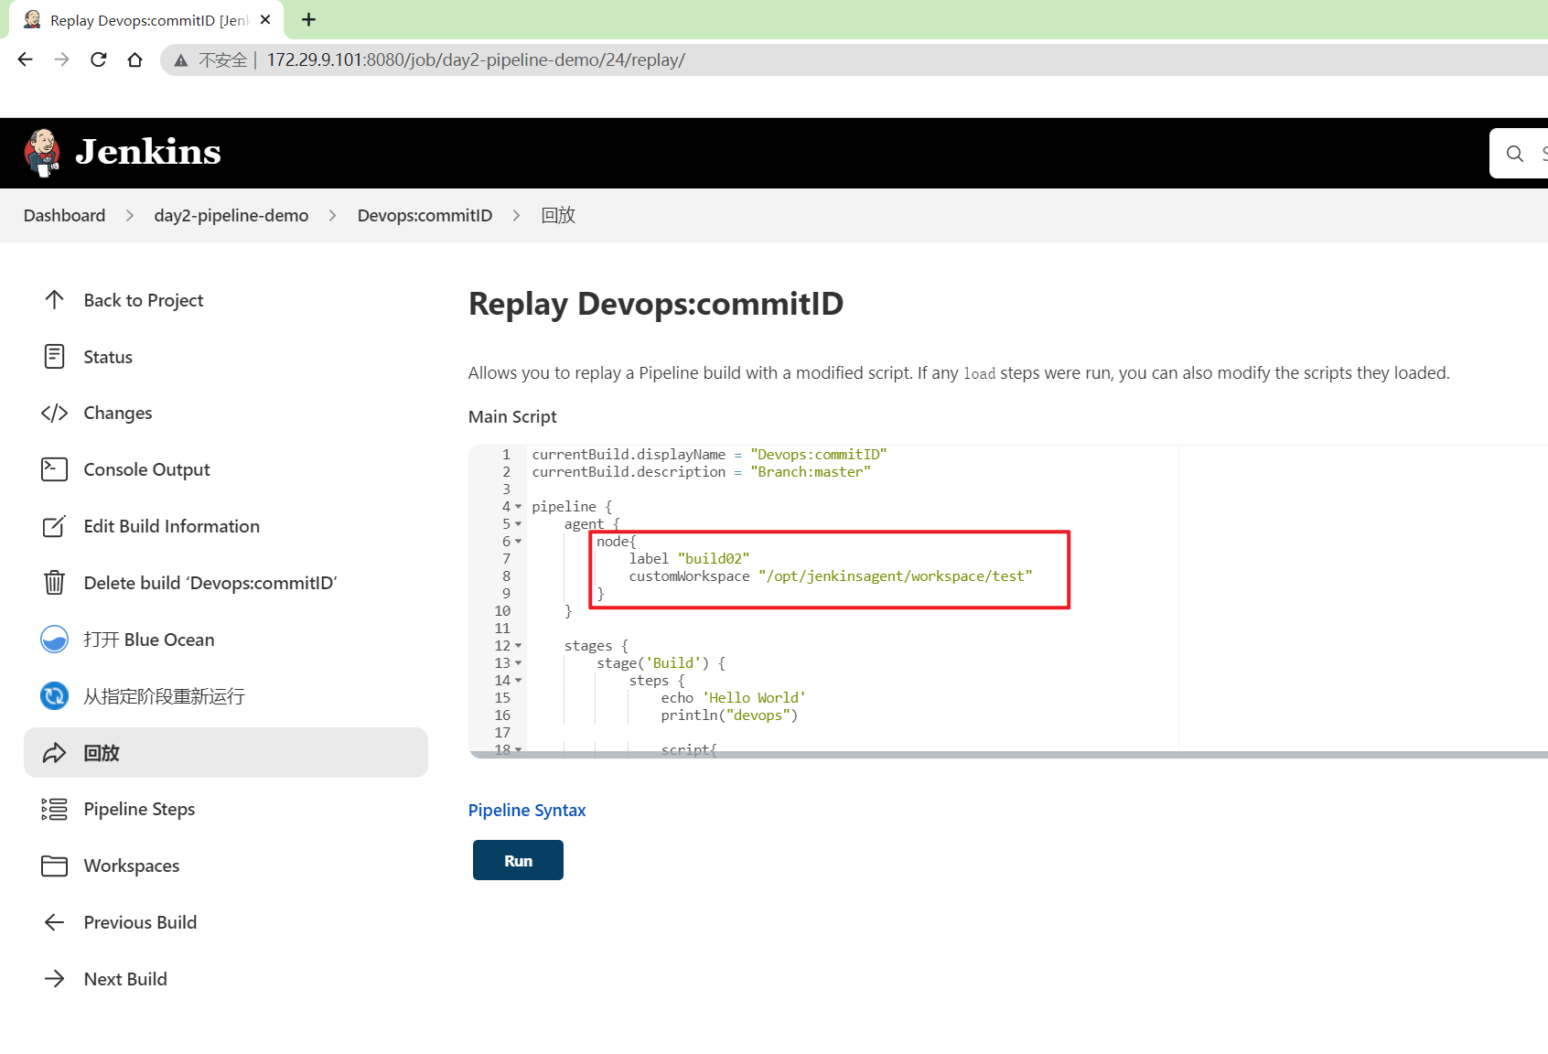The width and height of the screenshot is (1548, 1054).
Task: Click the Jenkins title text in header
Action: (148, 152)
